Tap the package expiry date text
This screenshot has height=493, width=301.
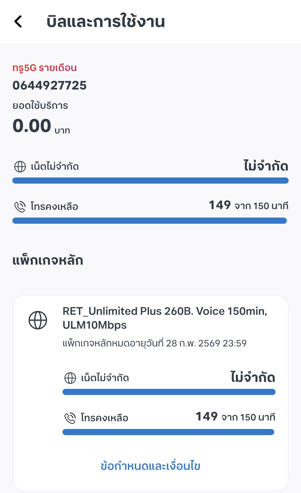pyautogui.click(x=155, y=343)
